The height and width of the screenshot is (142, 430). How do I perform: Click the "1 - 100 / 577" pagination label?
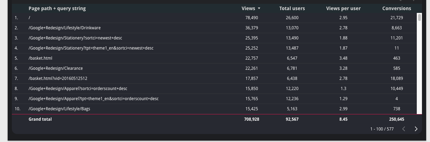382,129
